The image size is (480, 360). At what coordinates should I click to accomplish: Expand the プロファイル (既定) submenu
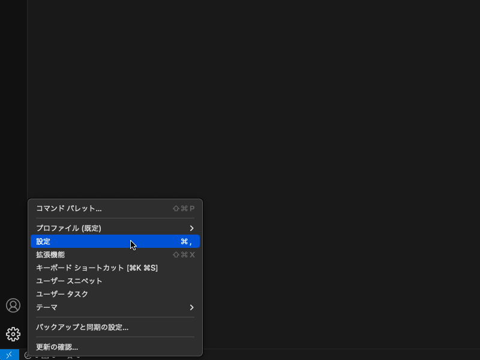115,229
